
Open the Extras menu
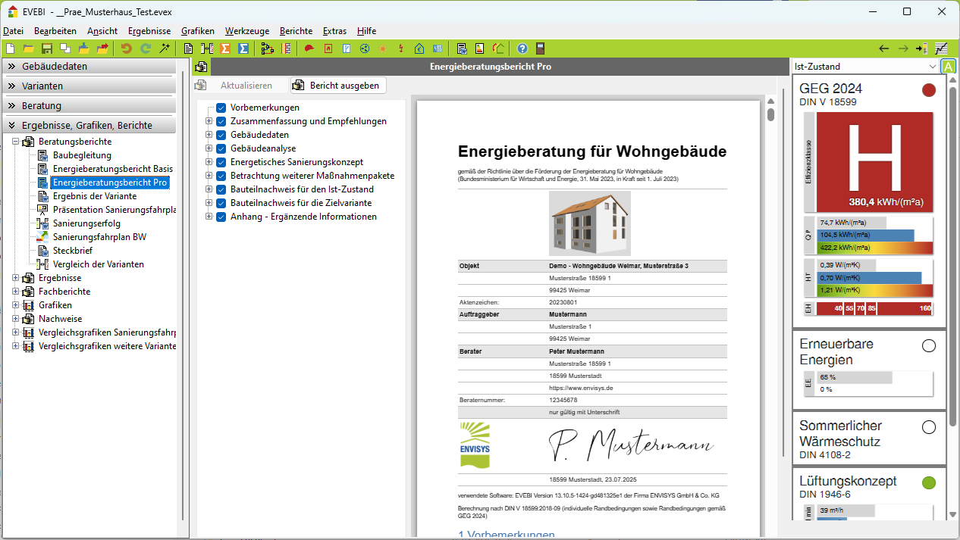coord(334,31)
